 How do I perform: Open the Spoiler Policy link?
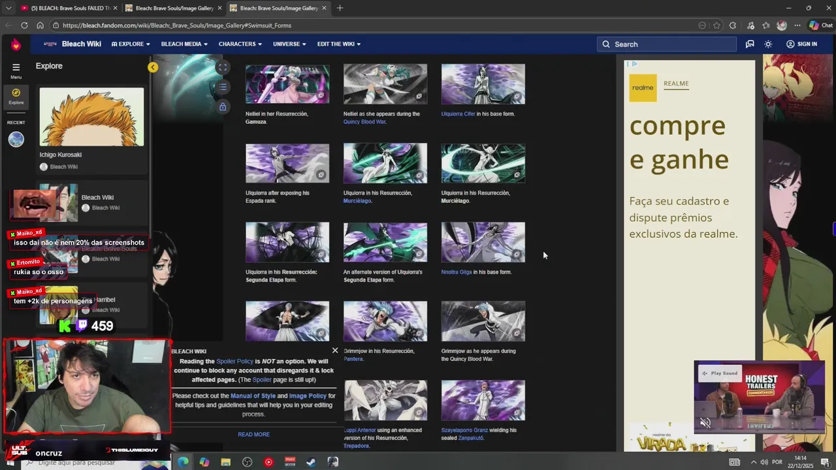click(x=234, y=362)
